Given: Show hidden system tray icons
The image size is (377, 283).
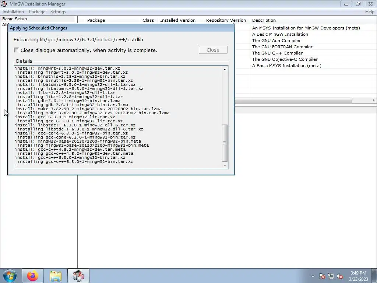Looking at the screenshot, I should tap(313, 276).
